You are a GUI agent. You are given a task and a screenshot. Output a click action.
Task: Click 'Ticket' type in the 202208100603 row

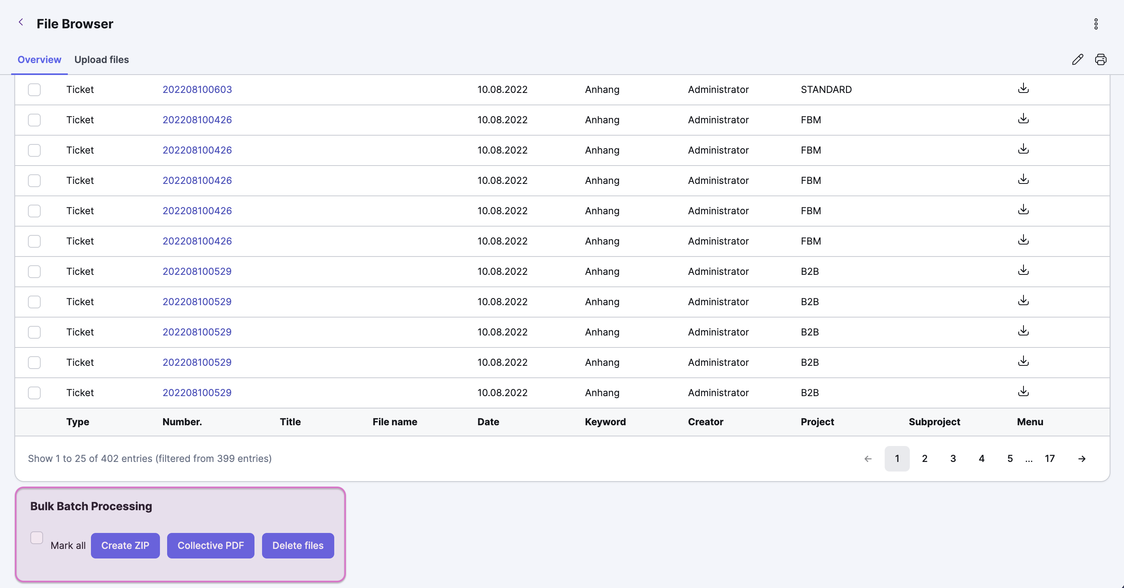80,89
